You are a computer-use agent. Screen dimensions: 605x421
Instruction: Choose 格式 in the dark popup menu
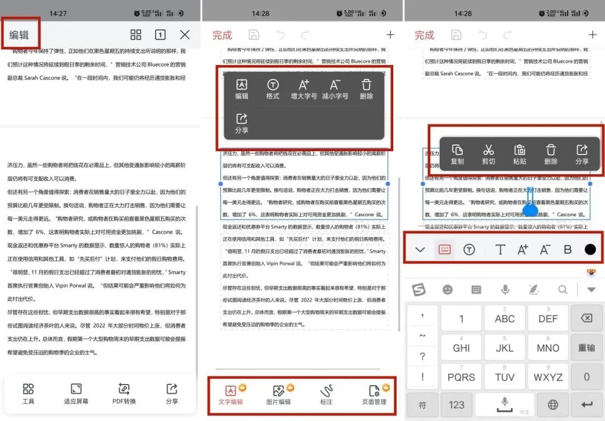273,89
